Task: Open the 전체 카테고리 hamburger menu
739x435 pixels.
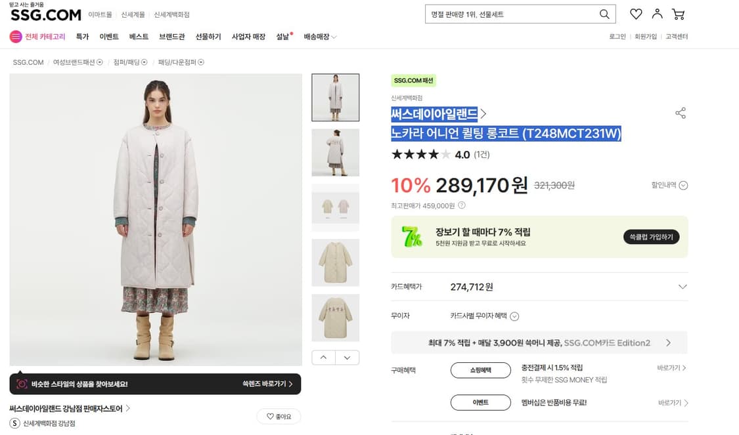Action: coord(15,36)
